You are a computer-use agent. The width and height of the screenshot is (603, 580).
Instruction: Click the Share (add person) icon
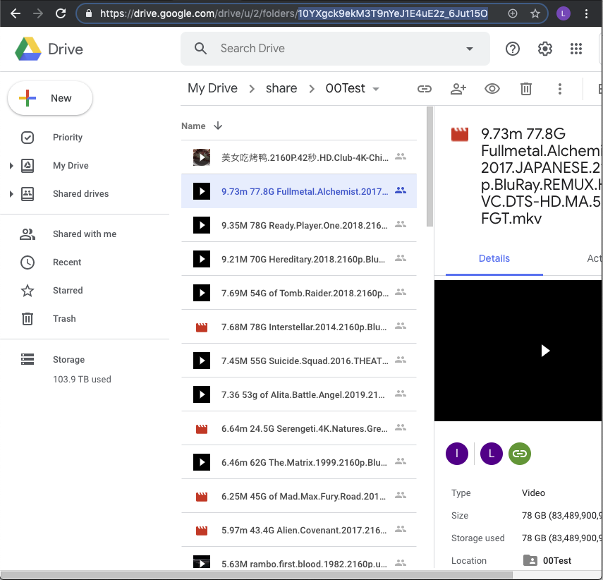pyautogui.click(x=458, y=89)
